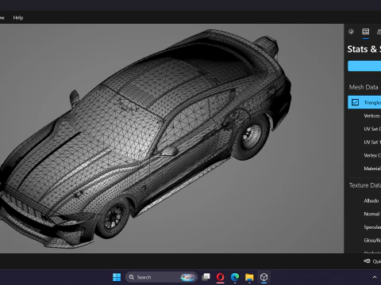Open the Environment & Lighting tab icon
The height and width of the screenshot is (285, 381).
tap(351, 32)
